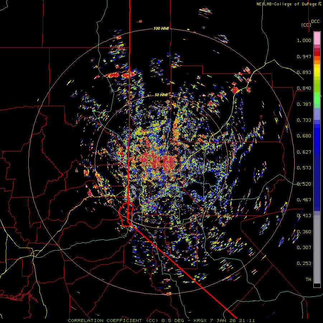Select the 0.520 scale value
Image resolution: width=323 pixels, height=323 pixels.
304,184
